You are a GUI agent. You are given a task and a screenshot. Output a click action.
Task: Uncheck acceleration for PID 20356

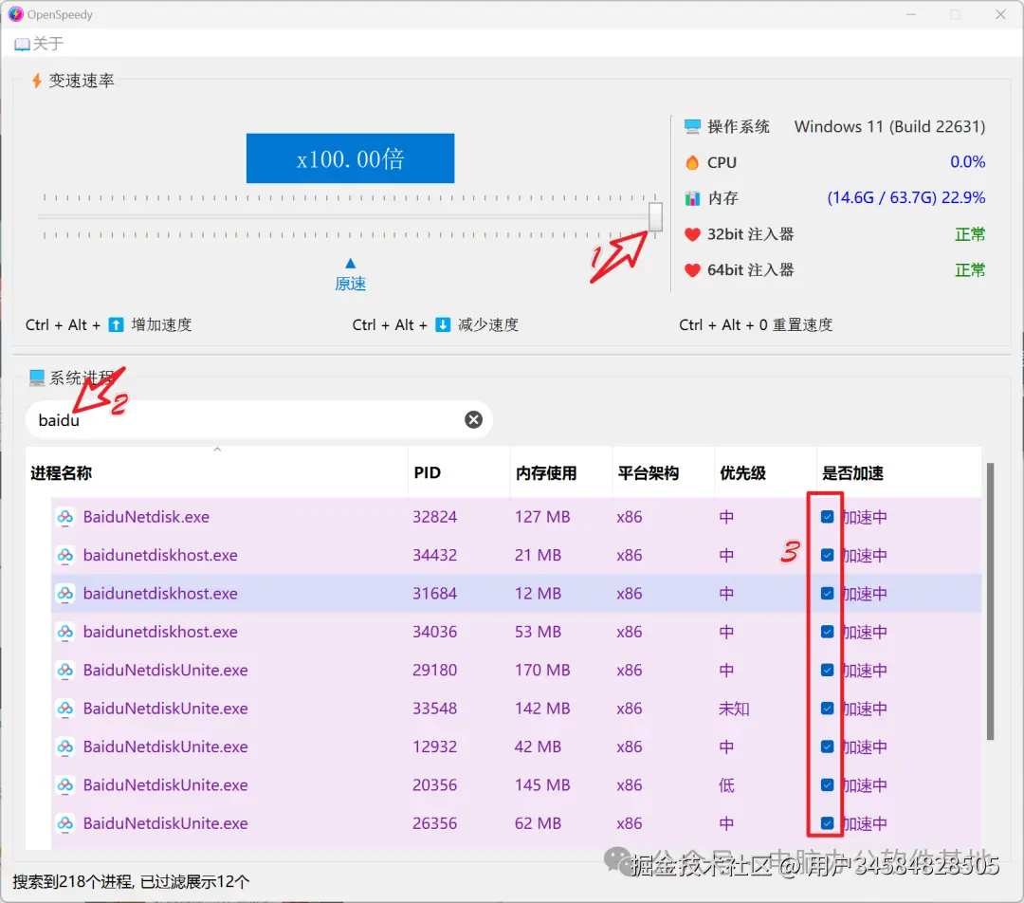point(827,784)
